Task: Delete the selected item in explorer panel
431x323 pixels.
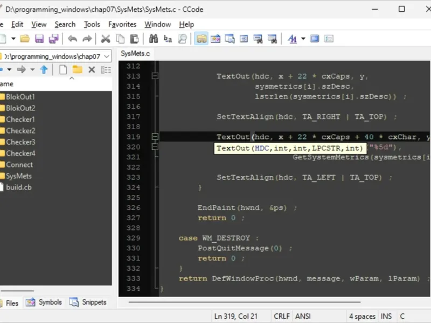Action: point(92,69)
